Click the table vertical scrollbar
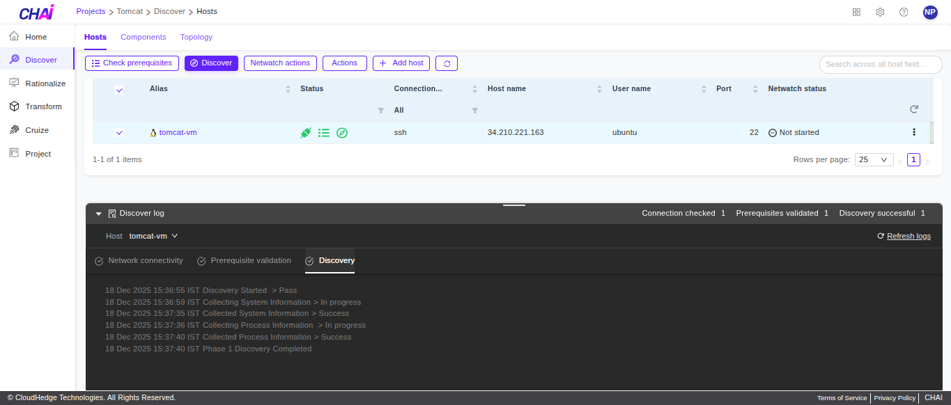This screenshot has height=405, width=951. click(931, 132)
